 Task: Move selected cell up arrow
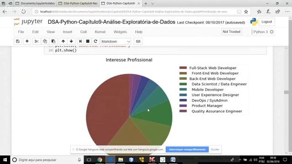coord(63,41)
